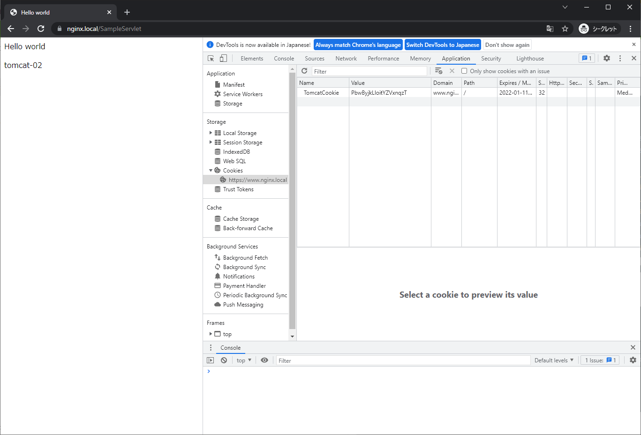Open drawer three-dot menu beside Console
The width and height of the screenshot is (641, 435).
pos(211,347)
